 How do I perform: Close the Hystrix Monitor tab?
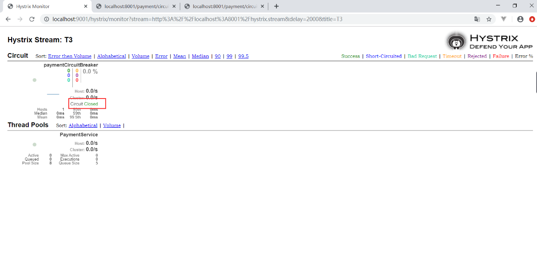tap(86, 6)
